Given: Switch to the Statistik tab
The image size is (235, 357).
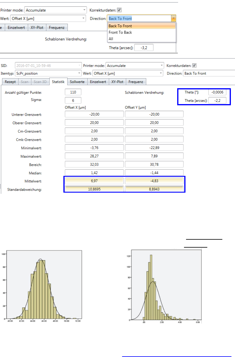Looking at the screenshot, I should point(58,82).
